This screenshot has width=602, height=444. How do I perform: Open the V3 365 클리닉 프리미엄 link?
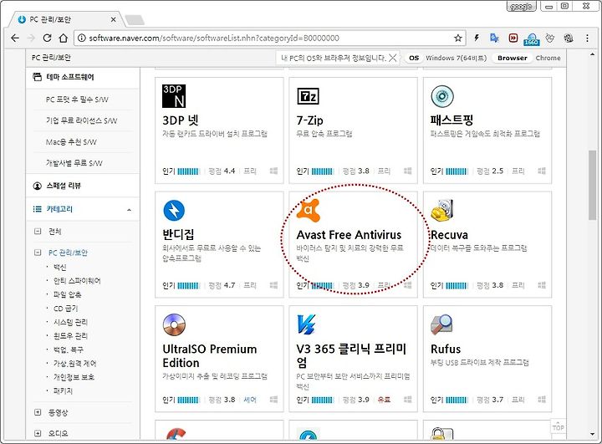click(351, 355)
